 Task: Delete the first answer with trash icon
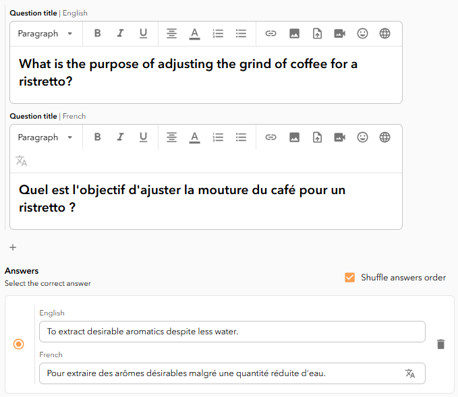(x=440, y=344)
